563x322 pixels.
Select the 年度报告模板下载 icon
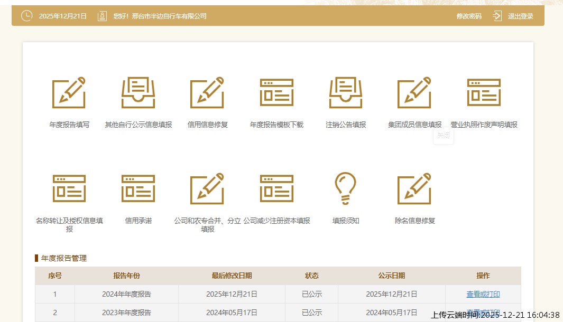coord(276,93)
